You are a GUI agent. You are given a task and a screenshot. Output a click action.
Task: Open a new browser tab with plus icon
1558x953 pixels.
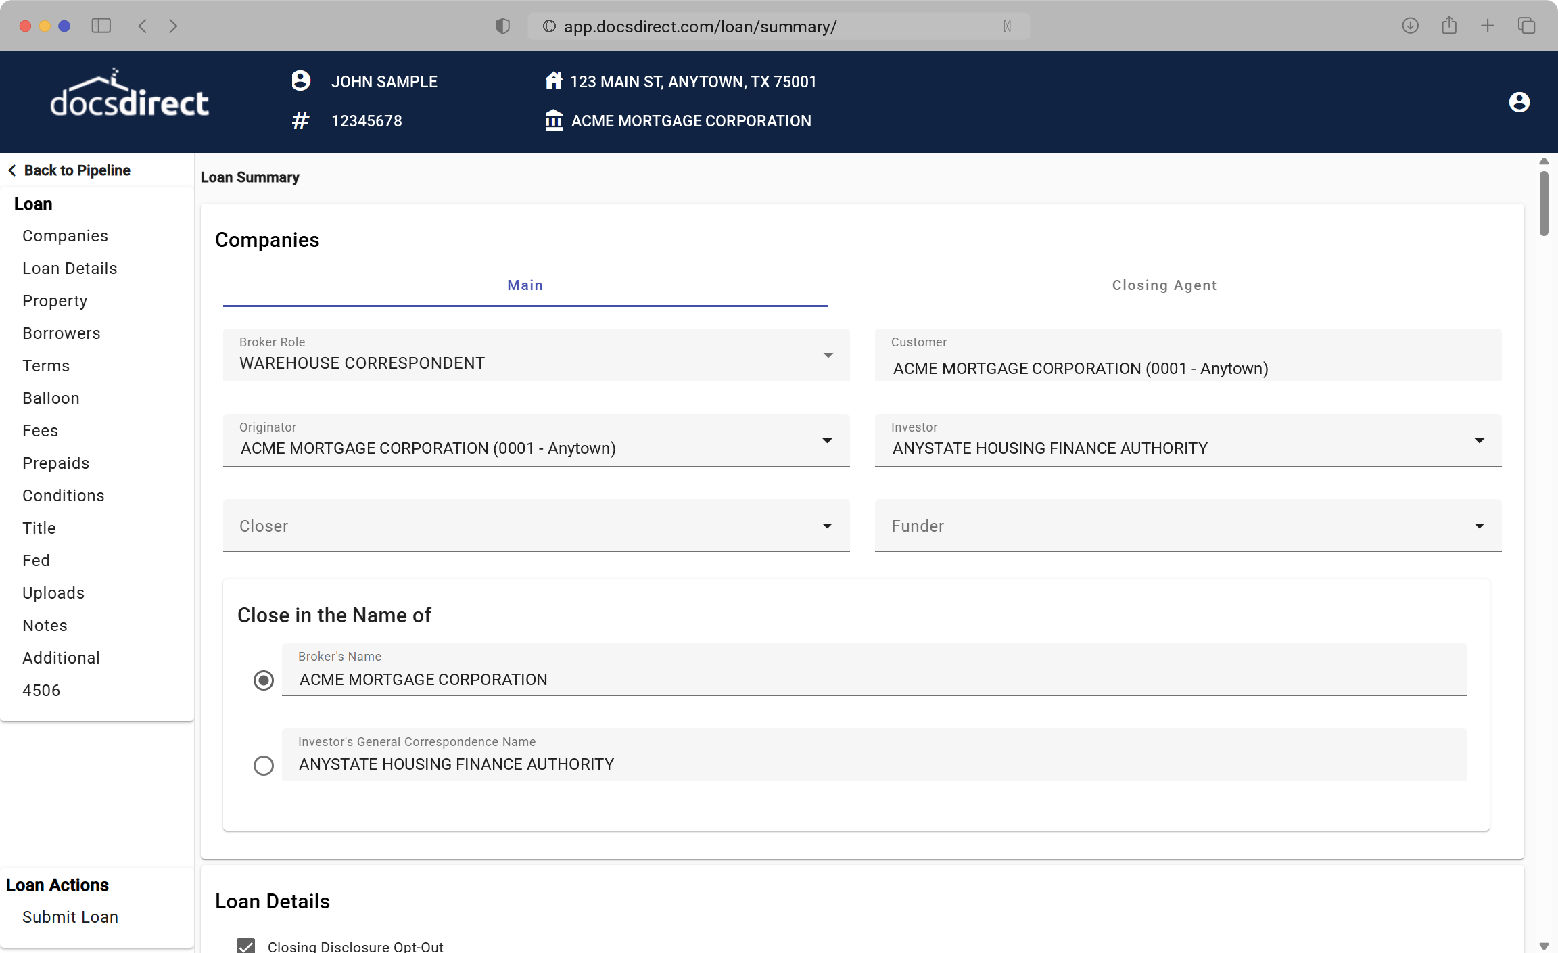1488,26
